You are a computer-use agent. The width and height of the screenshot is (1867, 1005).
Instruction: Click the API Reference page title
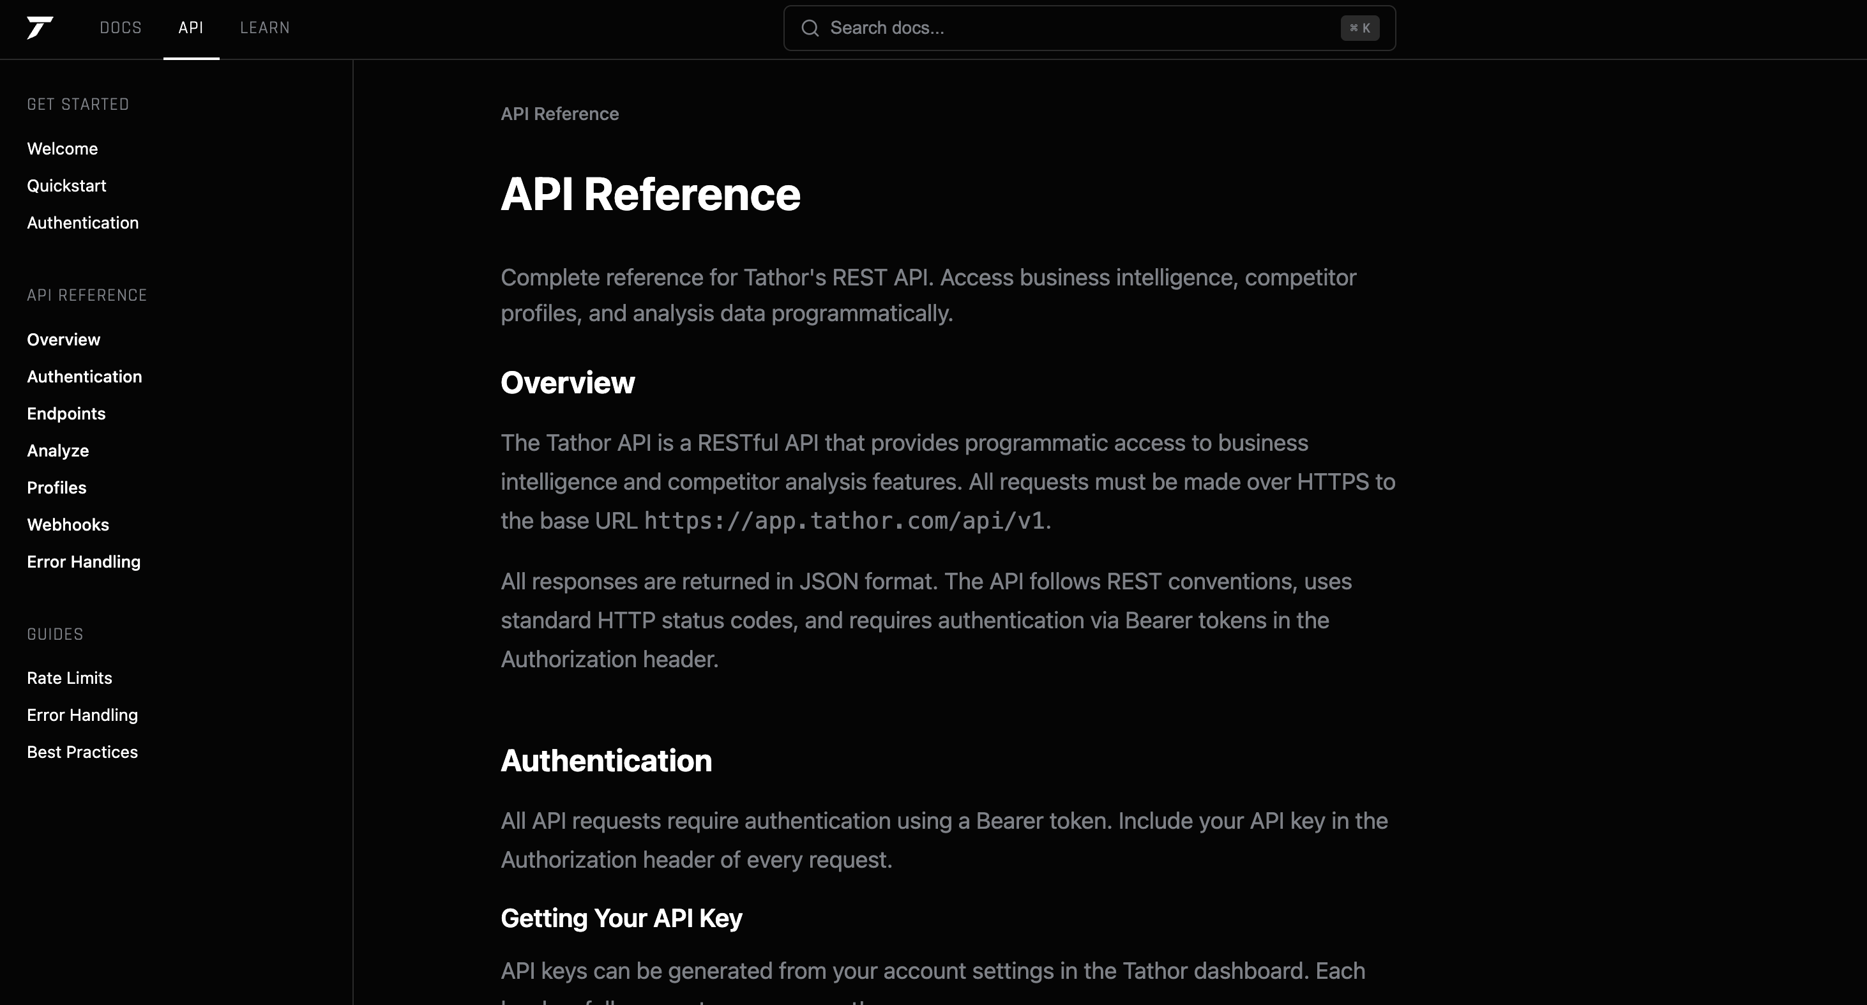[x=650, y=194]
